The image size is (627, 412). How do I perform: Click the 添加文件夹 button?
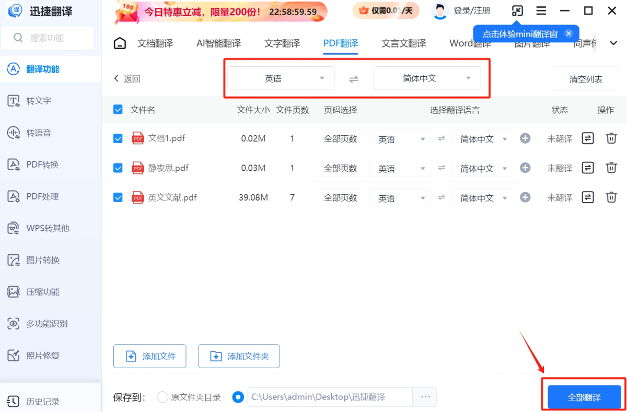pos(239,356)
